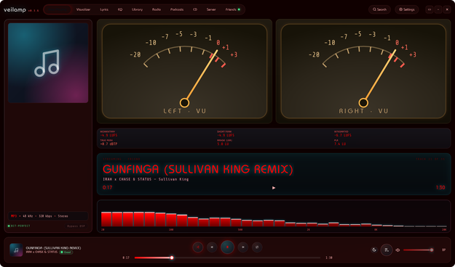Open the EQ tab
455x267 pixels.
pos(120,9)
